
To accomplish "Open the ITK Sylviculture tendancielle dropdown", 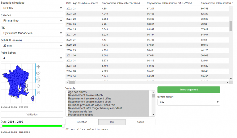I will pos(32,33).
